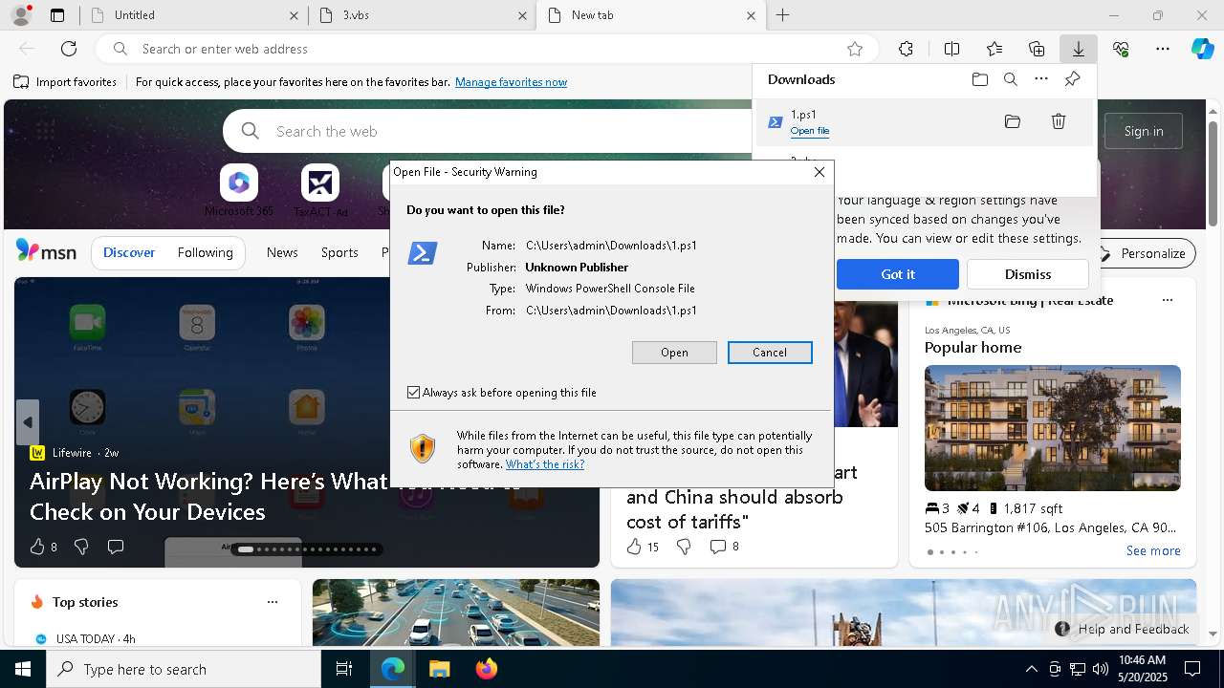Open Settings and more menu

(1163, 49)
